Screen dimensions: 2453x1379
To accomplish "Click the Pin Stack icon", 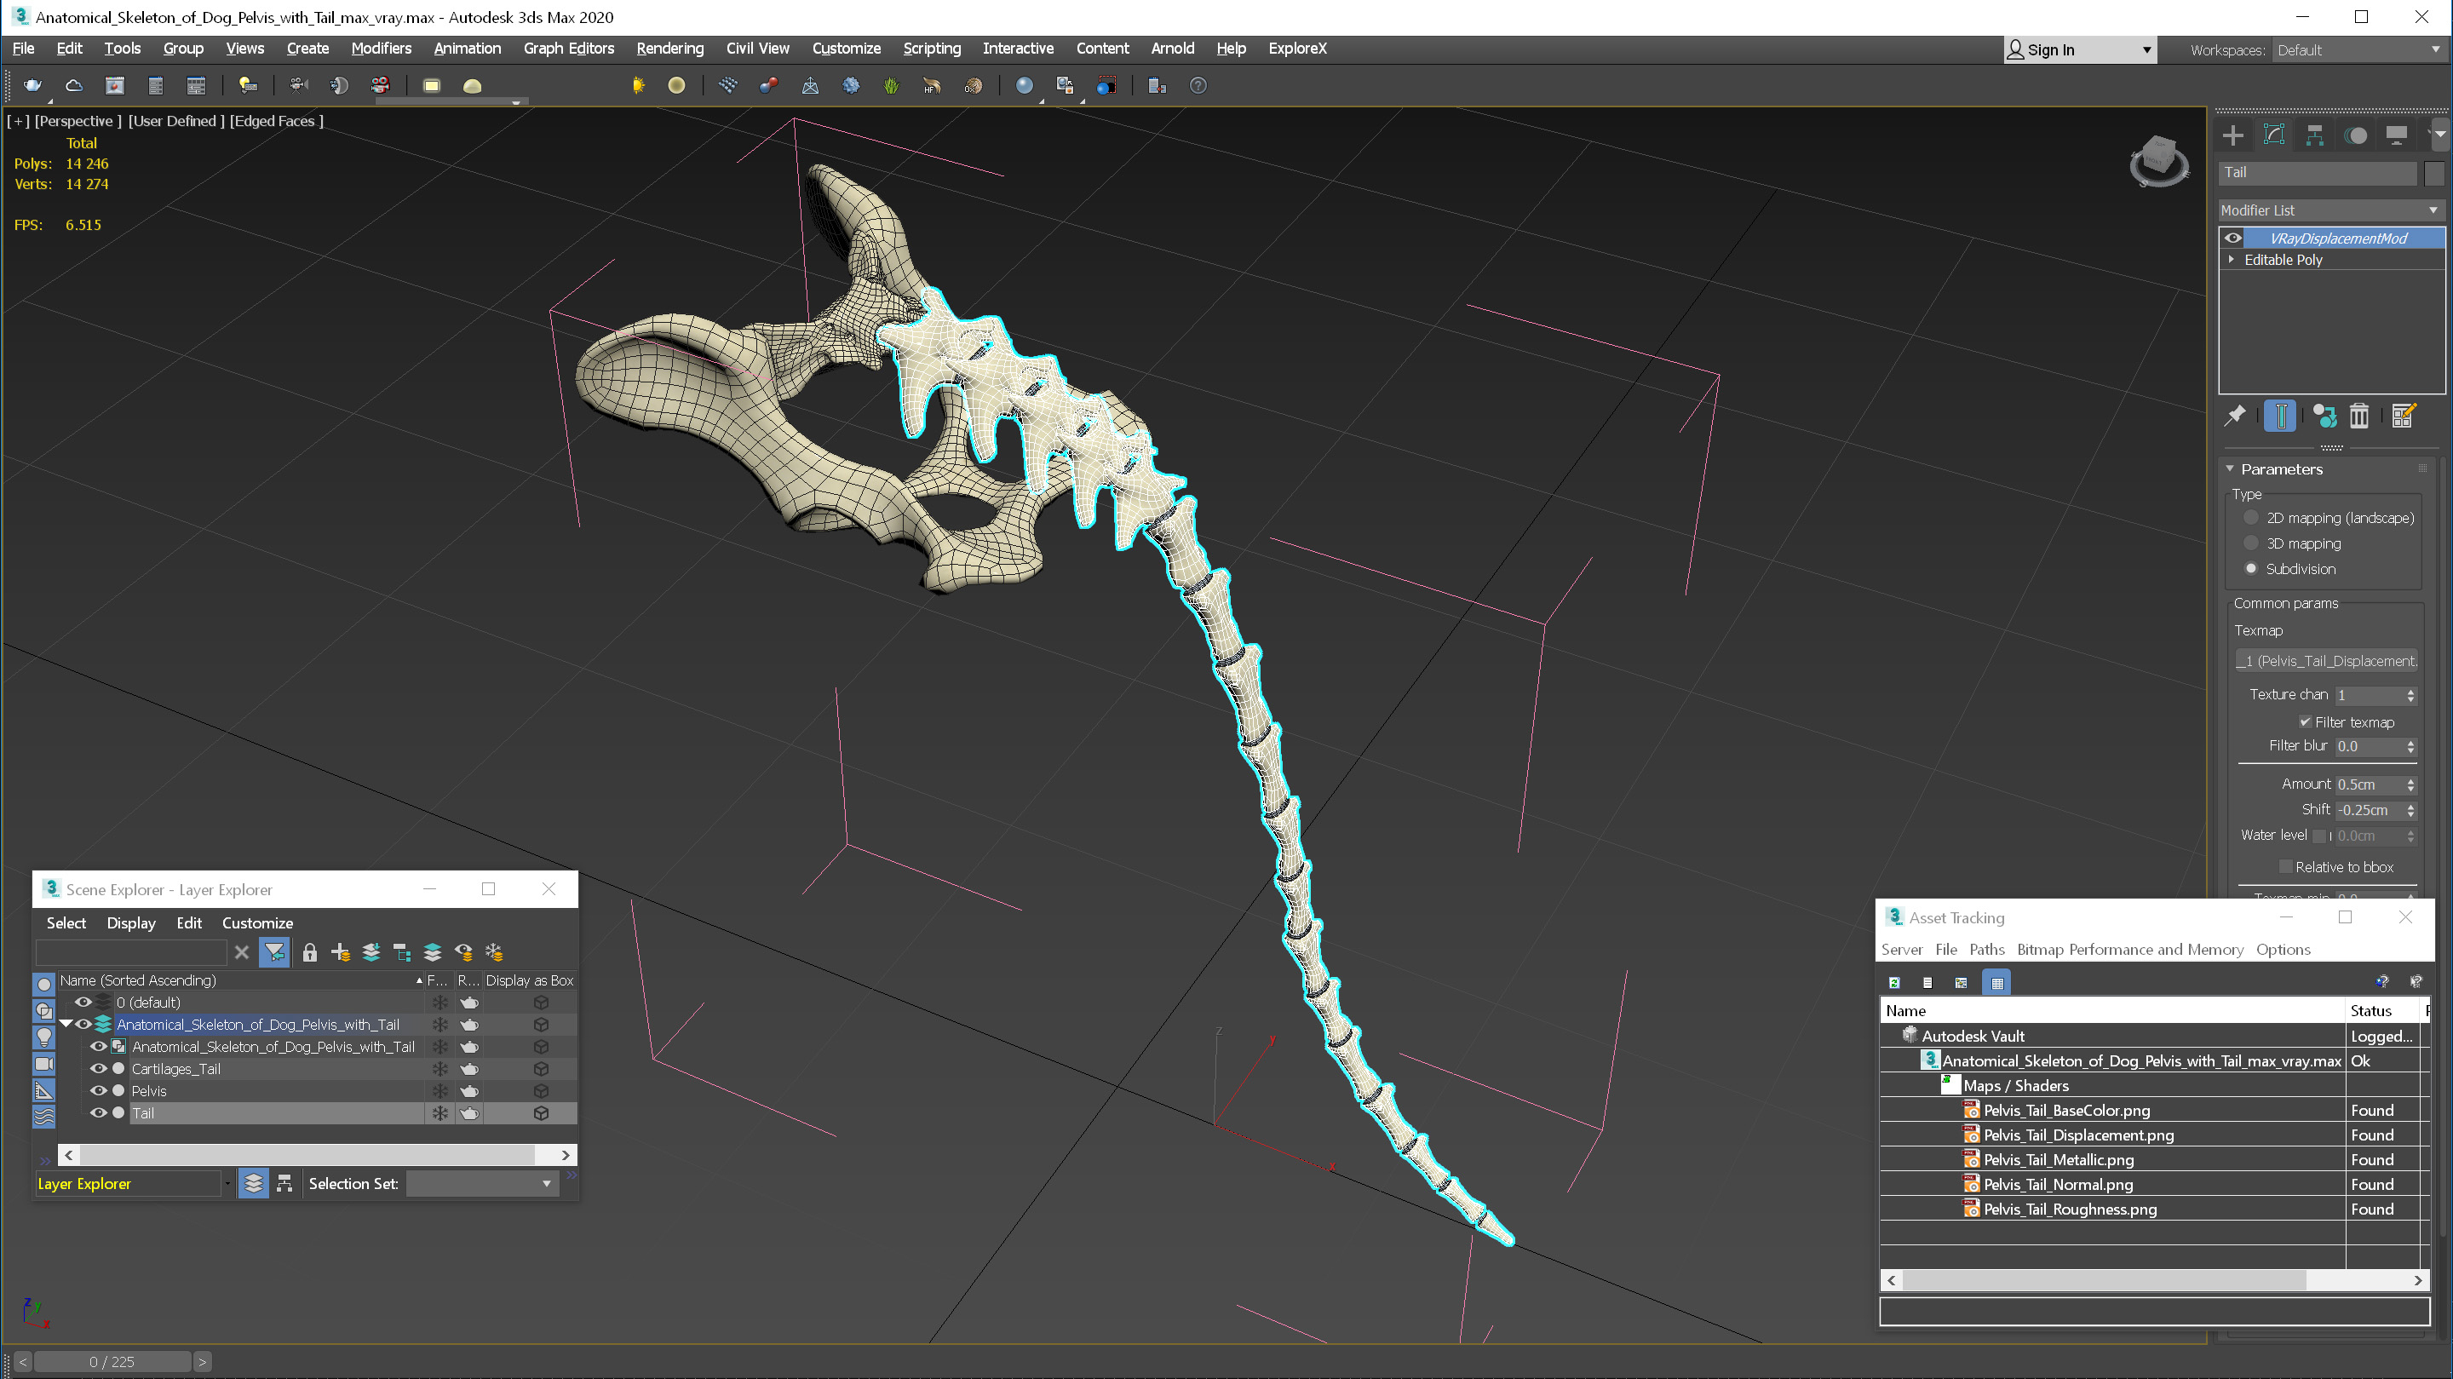I will pos(2234,417).
